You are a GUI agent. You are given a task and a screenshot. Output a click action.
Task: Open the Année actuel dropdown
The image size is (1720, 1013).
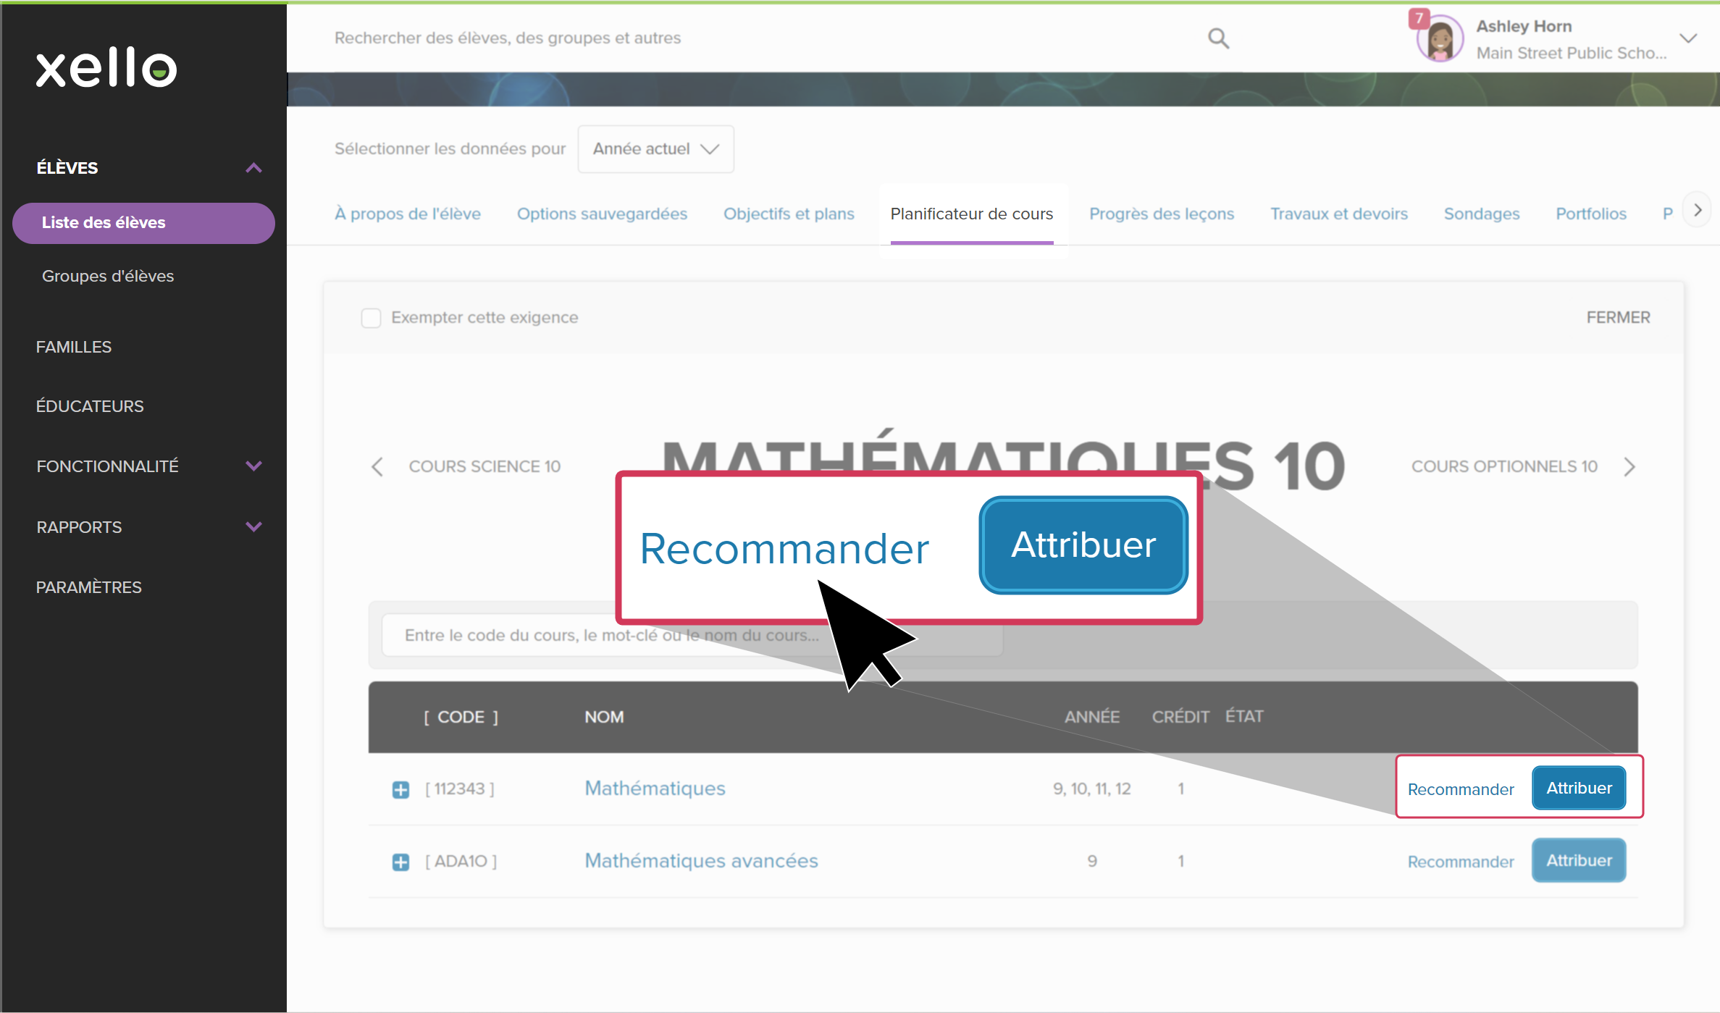(655, 149)
